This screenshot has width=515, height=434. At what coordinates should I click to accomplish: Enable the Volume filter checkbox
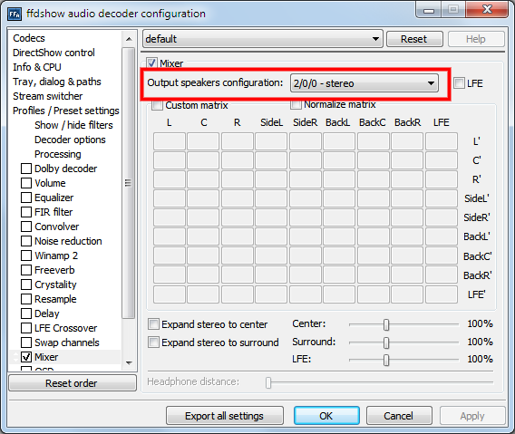click(x=26, y=183)
